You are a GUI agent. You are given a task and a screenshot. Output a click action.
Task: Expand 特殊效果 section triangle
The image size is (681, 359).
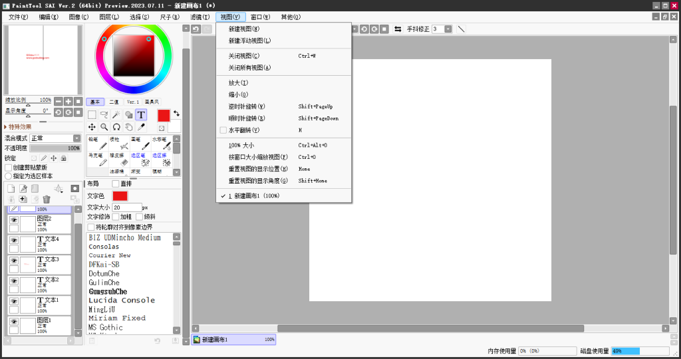click(x=5, y=127)
